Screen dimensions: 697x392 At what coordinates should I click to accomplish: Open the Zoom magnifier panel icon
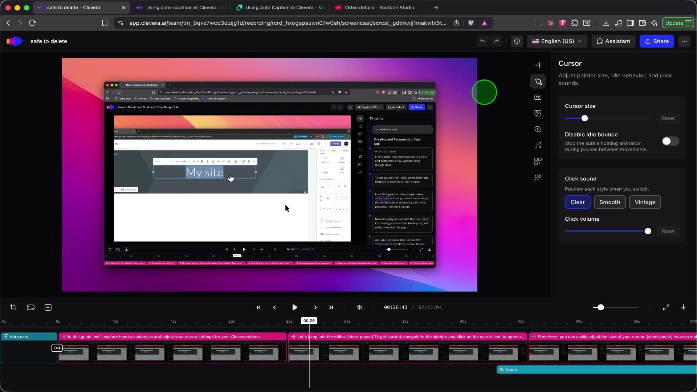tap(538, 129)
